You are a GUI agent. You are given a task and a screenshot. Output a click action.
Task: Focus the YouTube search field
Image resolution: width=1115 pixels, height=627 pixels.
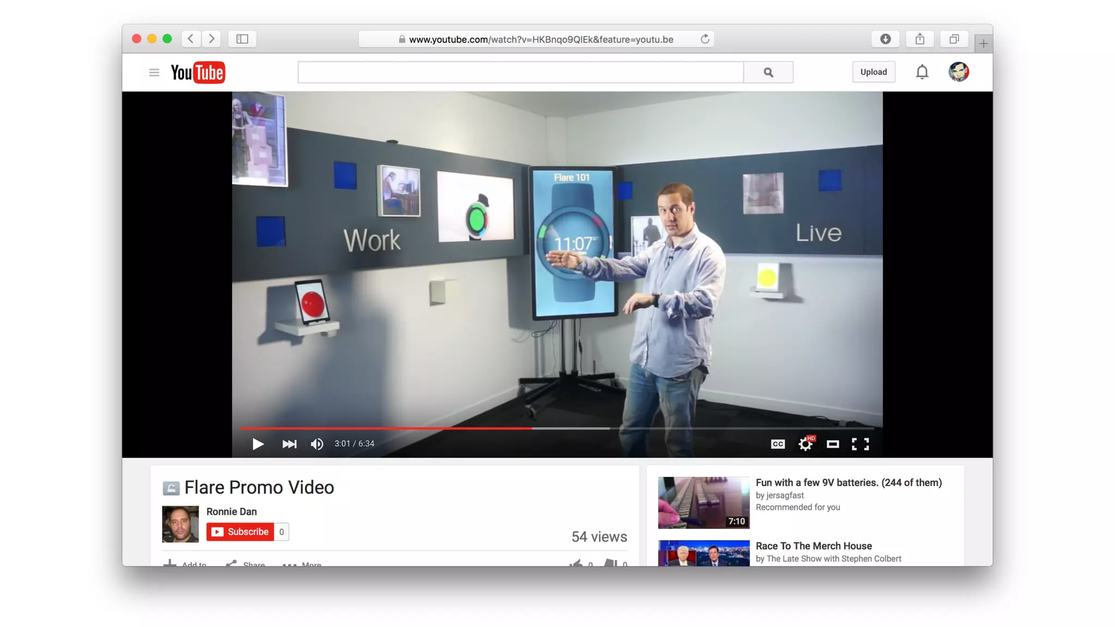coord(520,72)
